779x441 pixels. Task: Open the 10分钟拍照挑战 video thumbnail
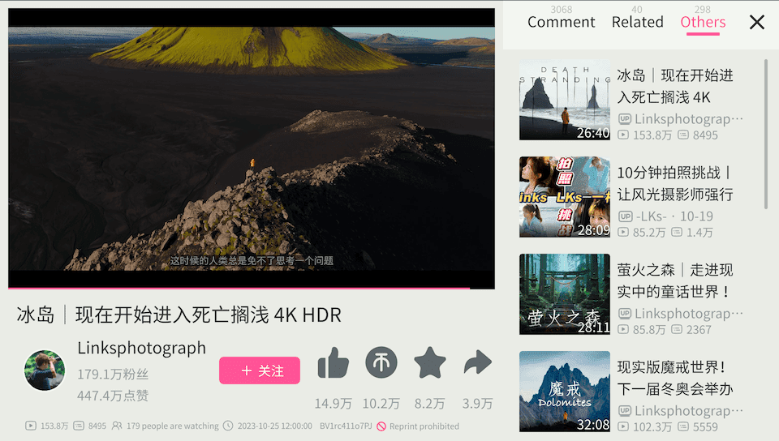565,197
